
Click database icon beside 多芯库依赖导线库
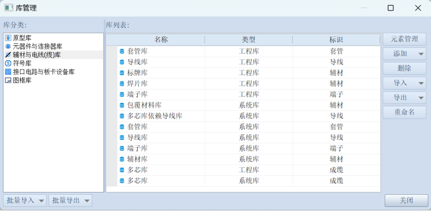122,116
